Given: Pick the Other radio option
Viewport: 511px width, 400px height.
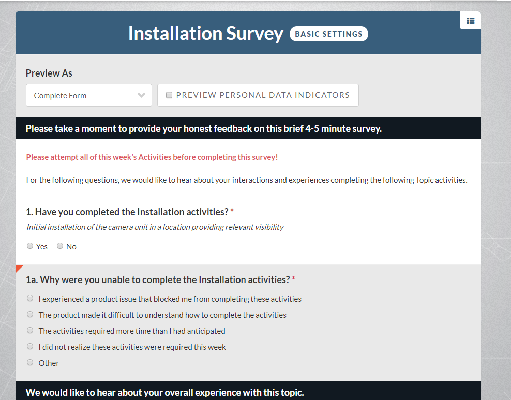Looking at the screenshot, I should tap(30, 362).
